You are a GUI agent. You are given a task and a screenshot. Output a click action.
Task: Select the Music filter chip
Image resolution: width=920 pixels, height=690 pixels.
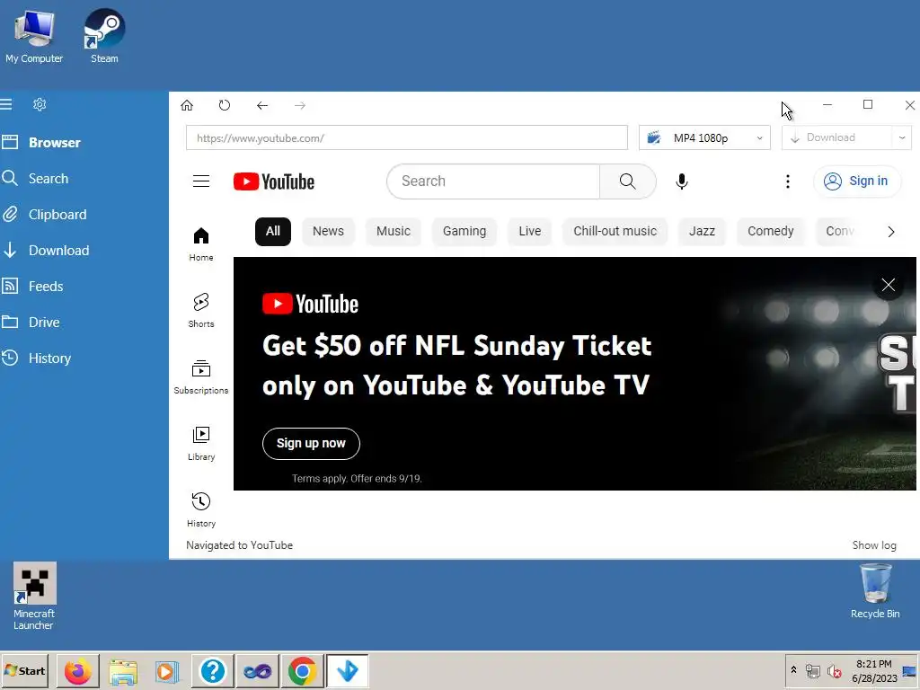394,231
